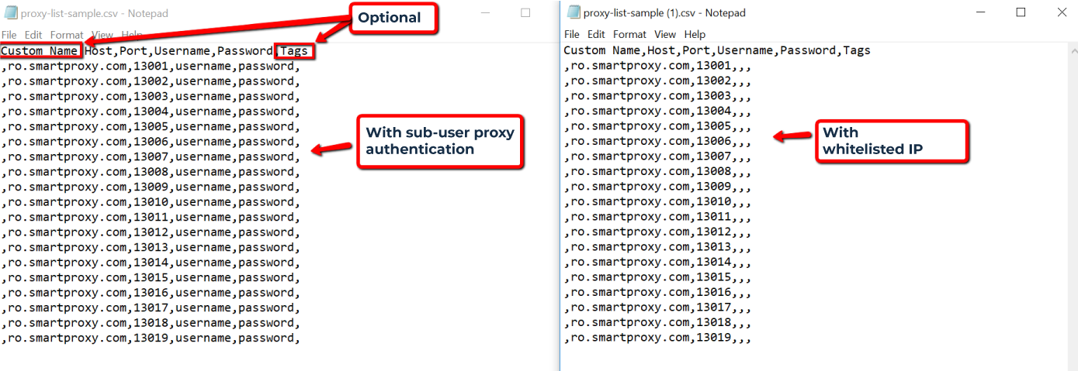
Task: Click port 13008 username,password line in left window
Action: [x=151, y=172]
